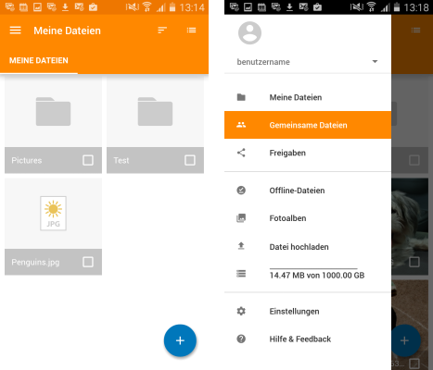Click the gear icon beside Einstellungen
The height and width of the screenshot is (370, 433).
pyautogui.click(x=241, y=311)
